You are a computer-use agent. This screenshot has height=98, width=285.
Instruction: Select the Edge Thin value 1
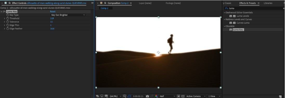51,25
